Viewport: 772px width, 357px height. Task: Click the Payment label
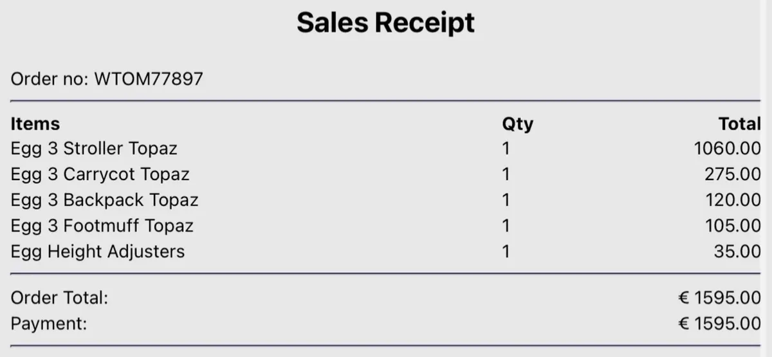click(x=49, y=324)
